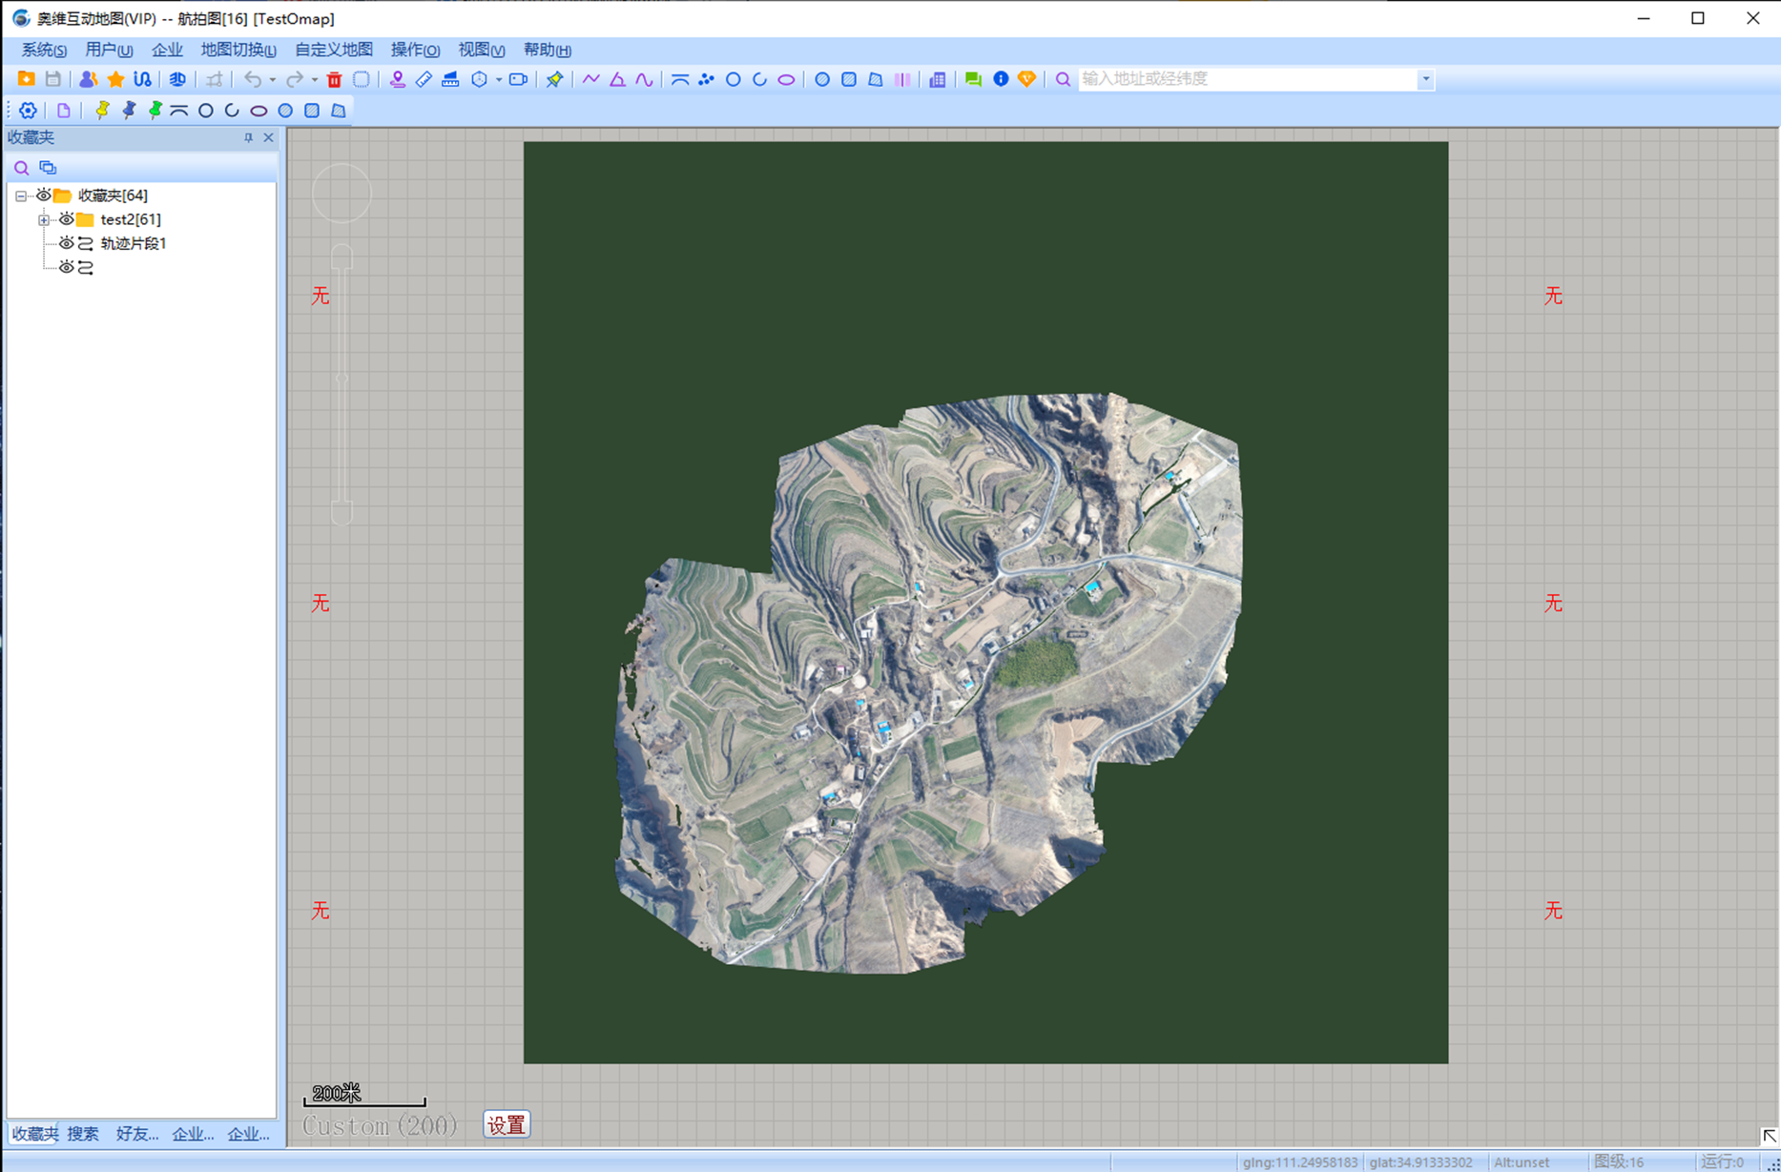Screen dimensions: 1781x1172
Task: Click the red trash delete icon
Action: pyautogui.click(x=334, y=79)
